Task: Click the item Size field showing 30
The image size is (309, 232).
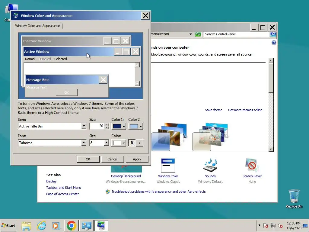Action: click(x=97, y=126)
